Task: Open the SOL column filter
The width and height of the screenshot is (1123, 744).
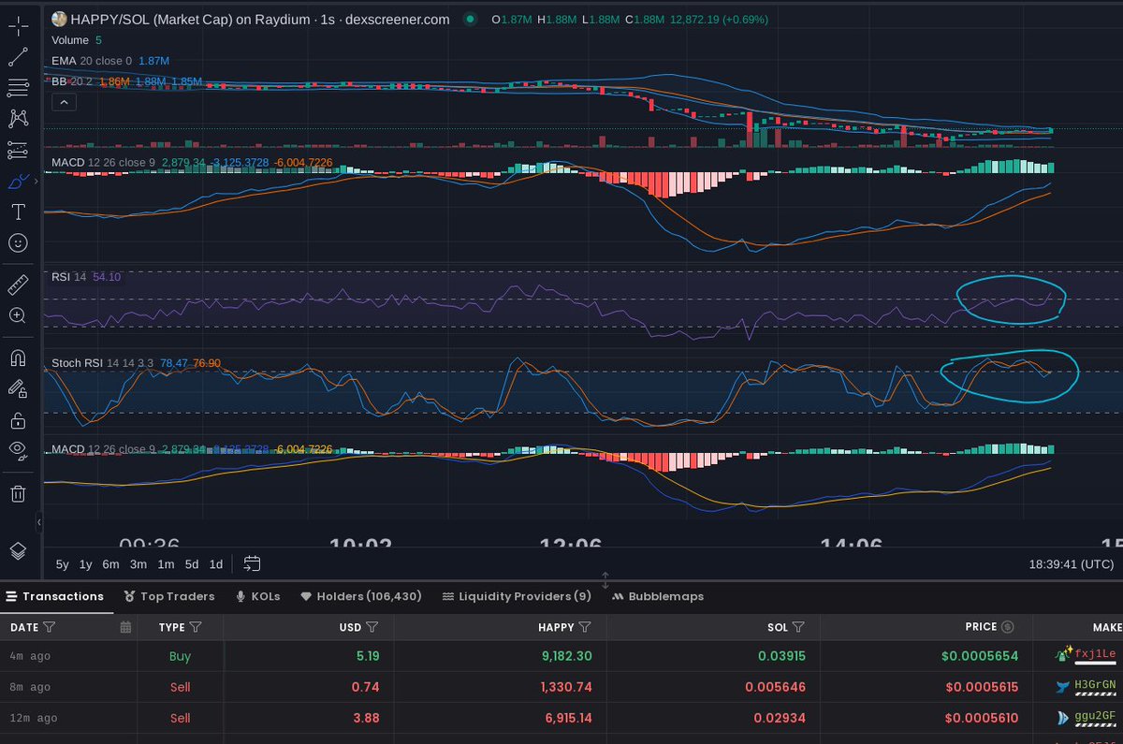Action: [798, 627]
